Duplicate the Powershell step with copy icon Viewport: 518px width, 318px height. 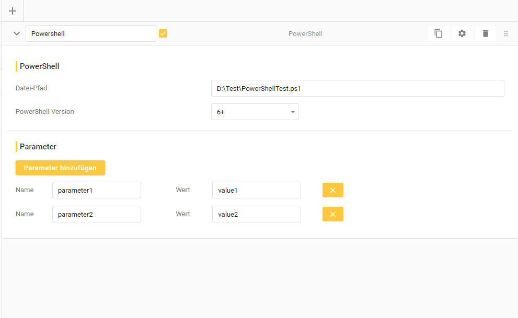[439, 33]
